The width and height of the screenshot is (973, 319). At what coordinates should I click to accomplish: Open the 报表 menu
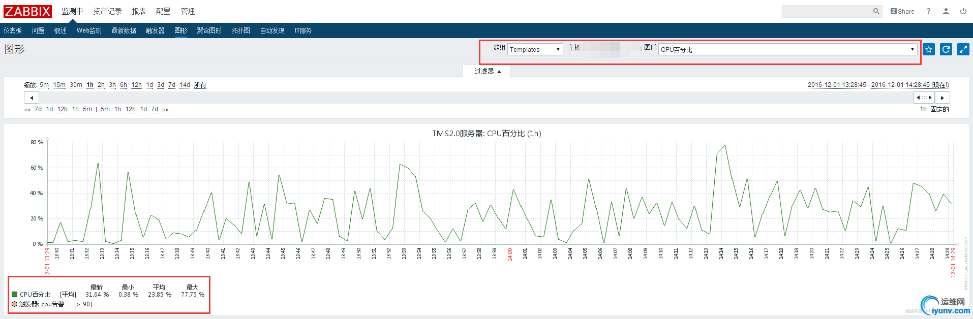[x=139, y=11]
